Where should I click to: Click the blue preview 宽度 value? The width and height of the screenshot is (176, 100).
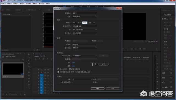coord(73,63)
